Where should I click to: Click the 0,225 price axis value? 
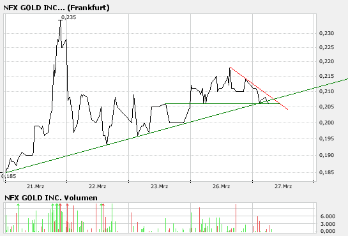[x=326, y=47]
